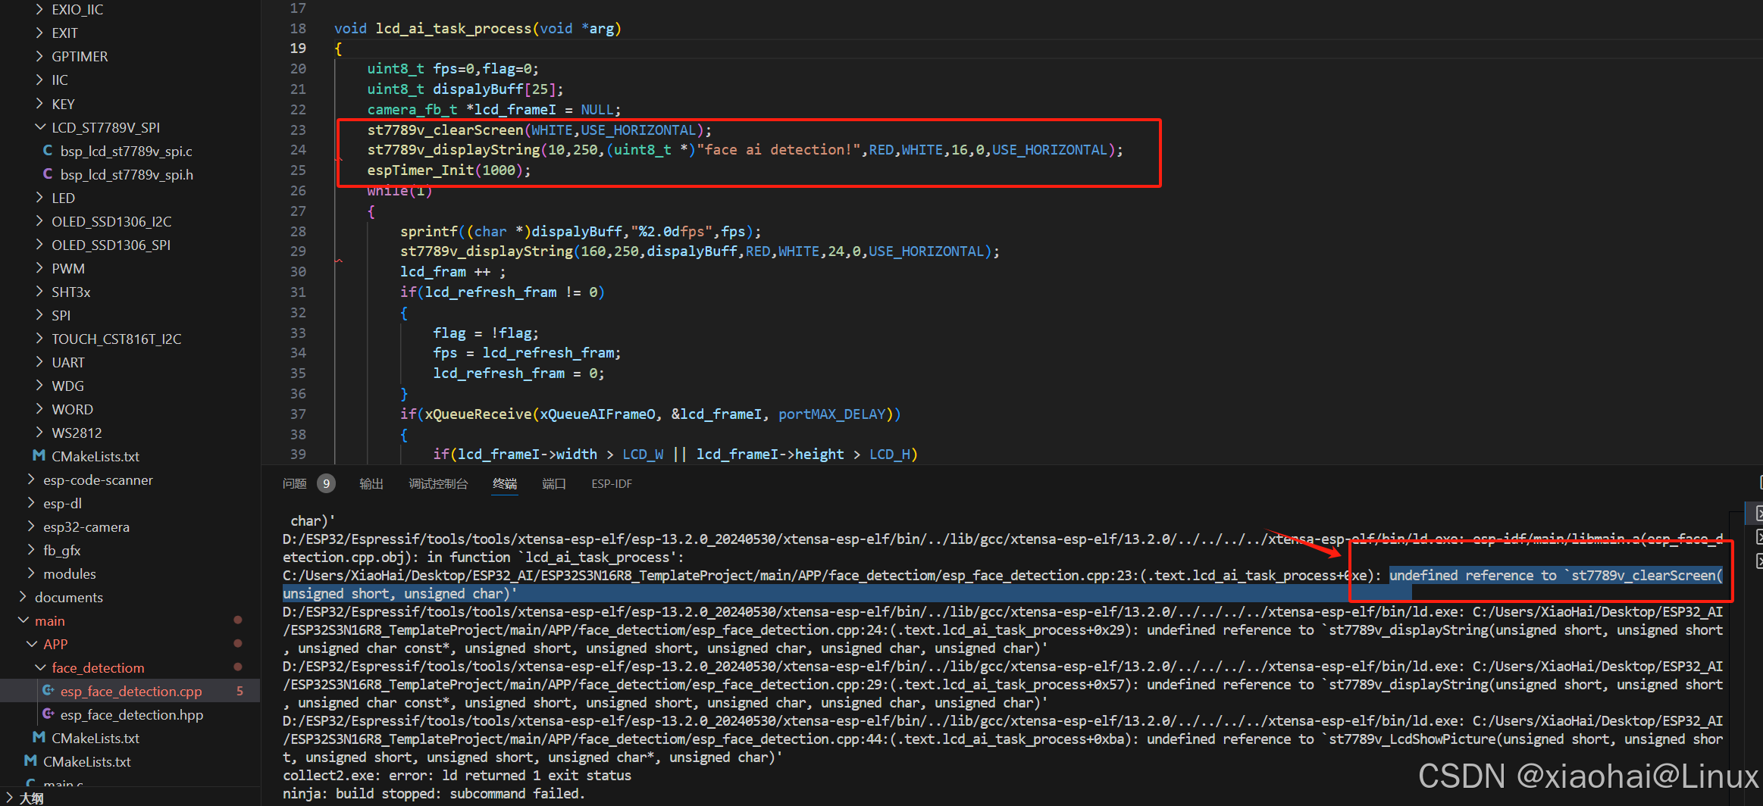1763x806 pixels.
Task: Click the error count 5 beside esp_face_detection.cpp
Action: pos(240,691)
